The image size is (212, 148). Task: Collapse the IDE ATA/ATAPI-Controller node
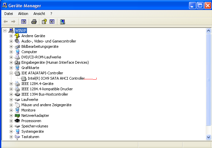(x=11, y=73)
